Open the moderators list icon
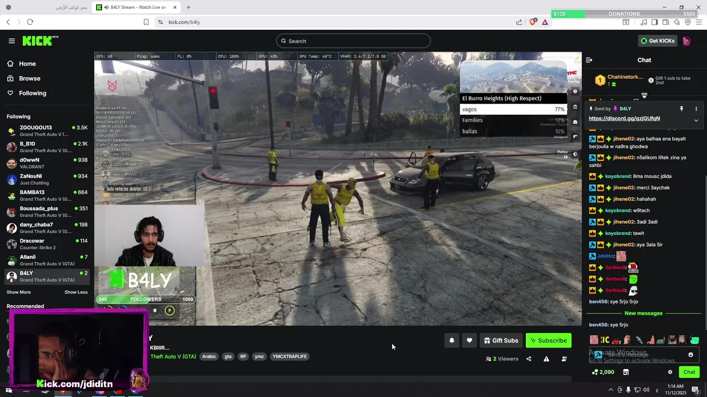 click(564, 359)
